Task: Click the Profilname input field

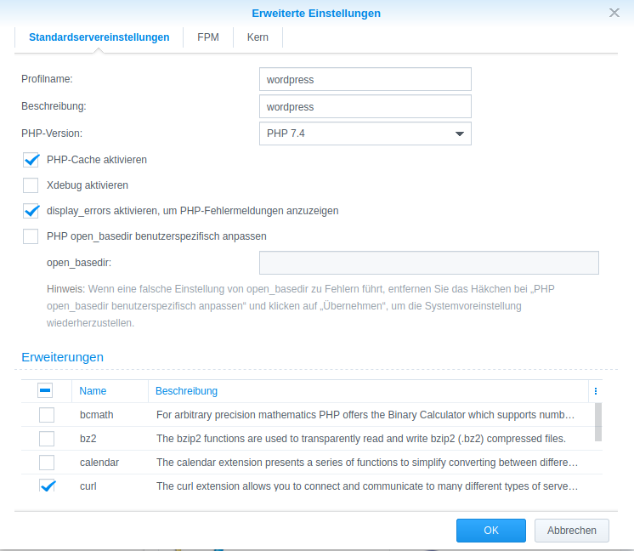Action: coord(365,79)
